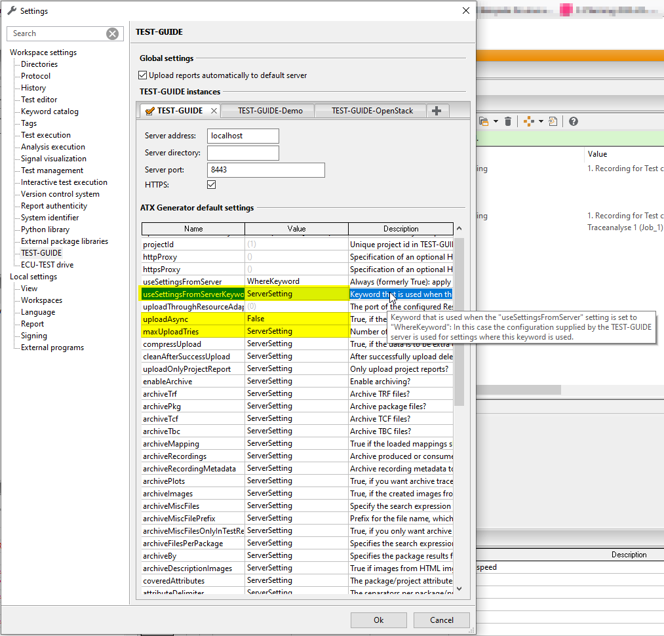The width and height of the screenshot is (664, 636).
Task: Clear the settings search field
Action: tap(111, 33)
